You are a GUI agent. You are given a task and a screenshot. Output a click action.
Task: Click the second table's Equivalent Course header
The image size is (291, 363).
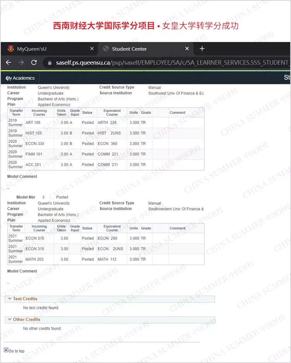pos(112,228)
